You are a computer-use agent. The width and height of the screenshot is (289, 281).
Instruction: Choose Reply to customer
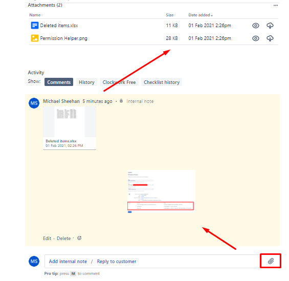tap(117, 262)
